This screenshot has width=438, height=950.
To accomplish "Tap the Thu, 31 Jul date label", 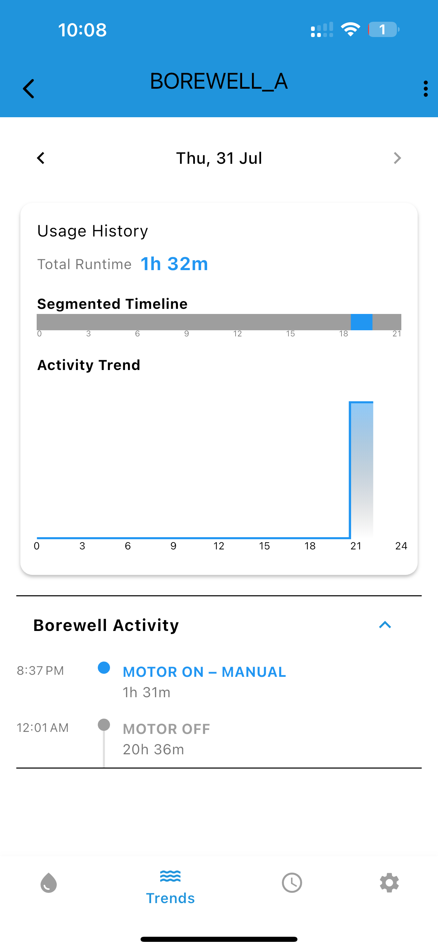I will (219, 158).
